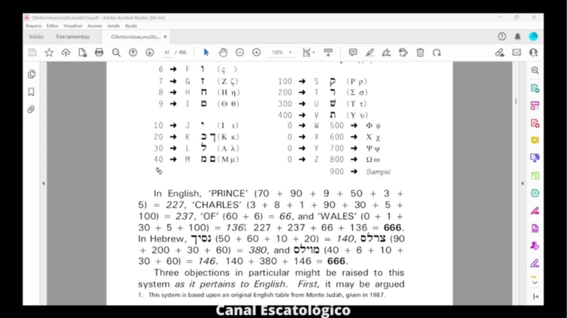Image resolution: width=567 pixels, height=318 pixels.
Task: Open the pink Organize pages tool
Action: (x=535, y=106)
